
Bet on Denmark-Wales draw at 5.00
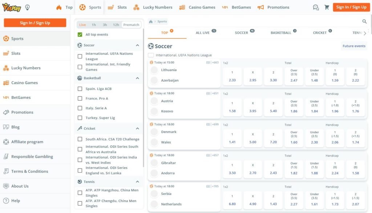coord(253,138)
